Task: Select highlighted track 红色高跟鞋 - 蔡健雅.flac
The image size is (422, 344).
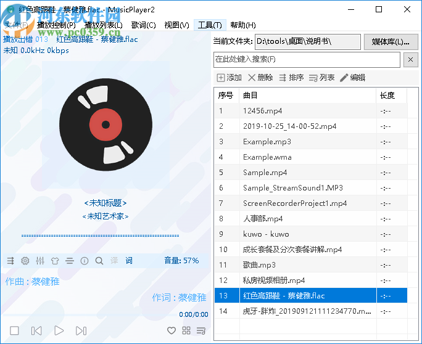Action: coord(311,295)
